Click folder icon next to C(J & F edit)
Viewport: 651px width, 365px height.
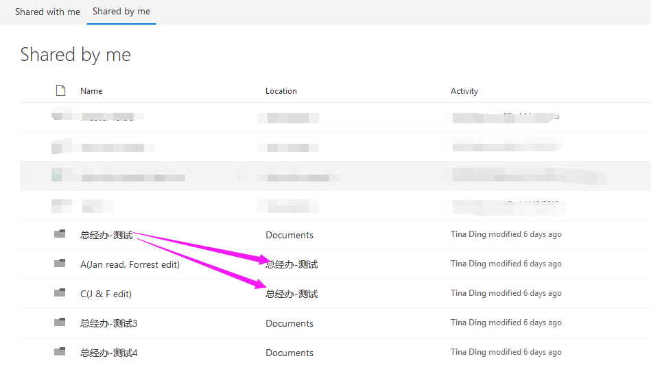[x=60, y=293]
